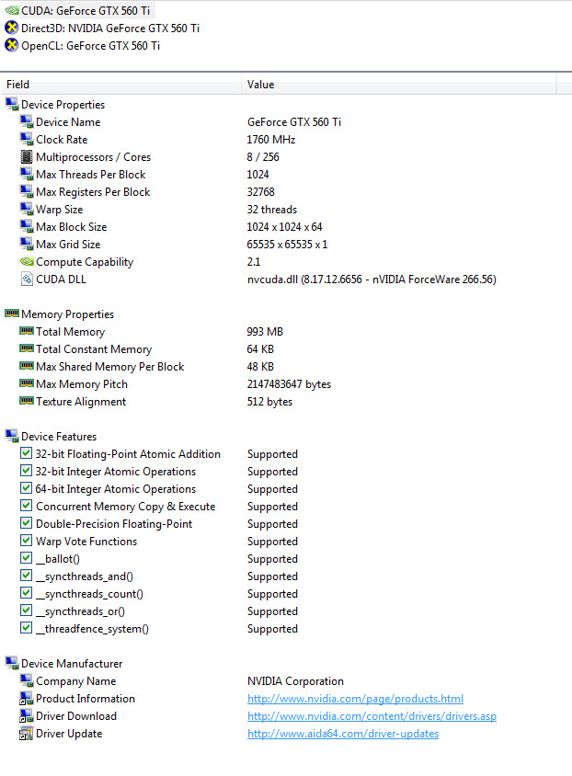Image resolution: width=572 pixels, height=776 pixels.
Task: Click the Max Block Size icon
Action: tap(27, 227)
